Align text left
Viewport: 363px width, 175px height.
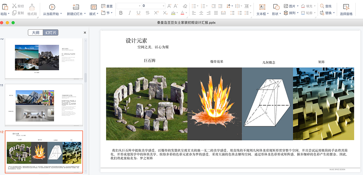pyautogui.click(x=194, y=13)
